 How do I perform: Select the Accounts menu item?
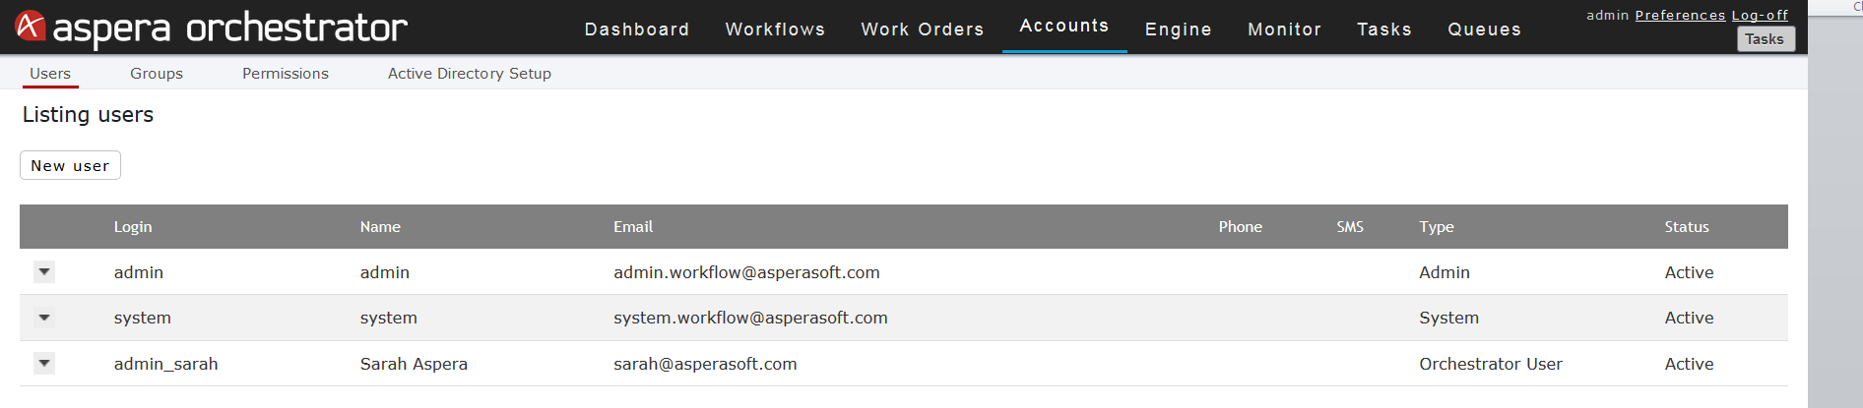pyautogui.click(x=1064, y=26)
